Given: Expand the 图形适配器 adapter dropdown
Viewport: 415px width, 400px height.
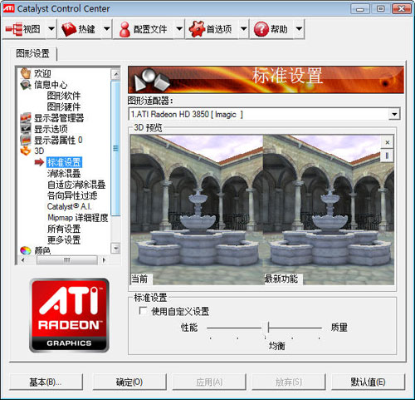Looking at the screenshot, I should pos(394,114).
